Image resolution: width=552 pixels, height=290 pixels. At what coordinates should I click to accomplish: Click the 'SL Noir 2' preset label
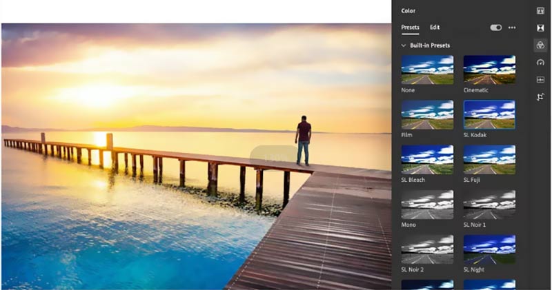[412, 270]
